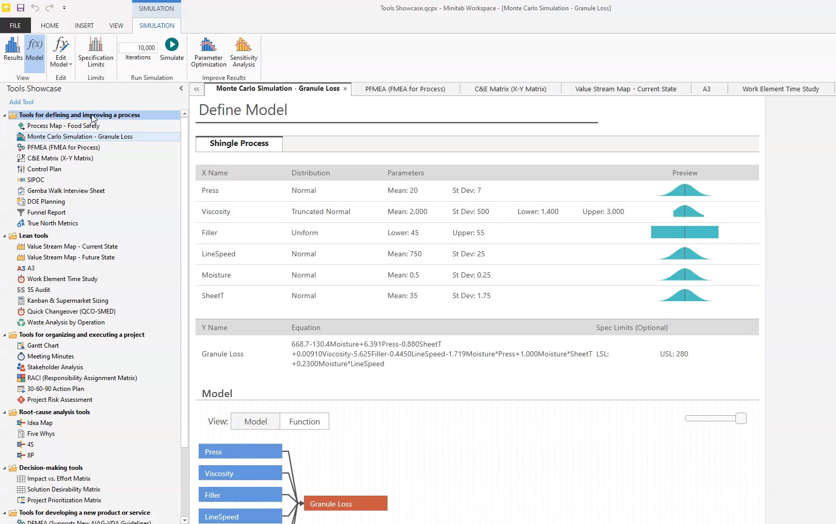Open Funnel Report item
Image resolution: width=836 pixels, height=524 pixels.
click(46, 212)
